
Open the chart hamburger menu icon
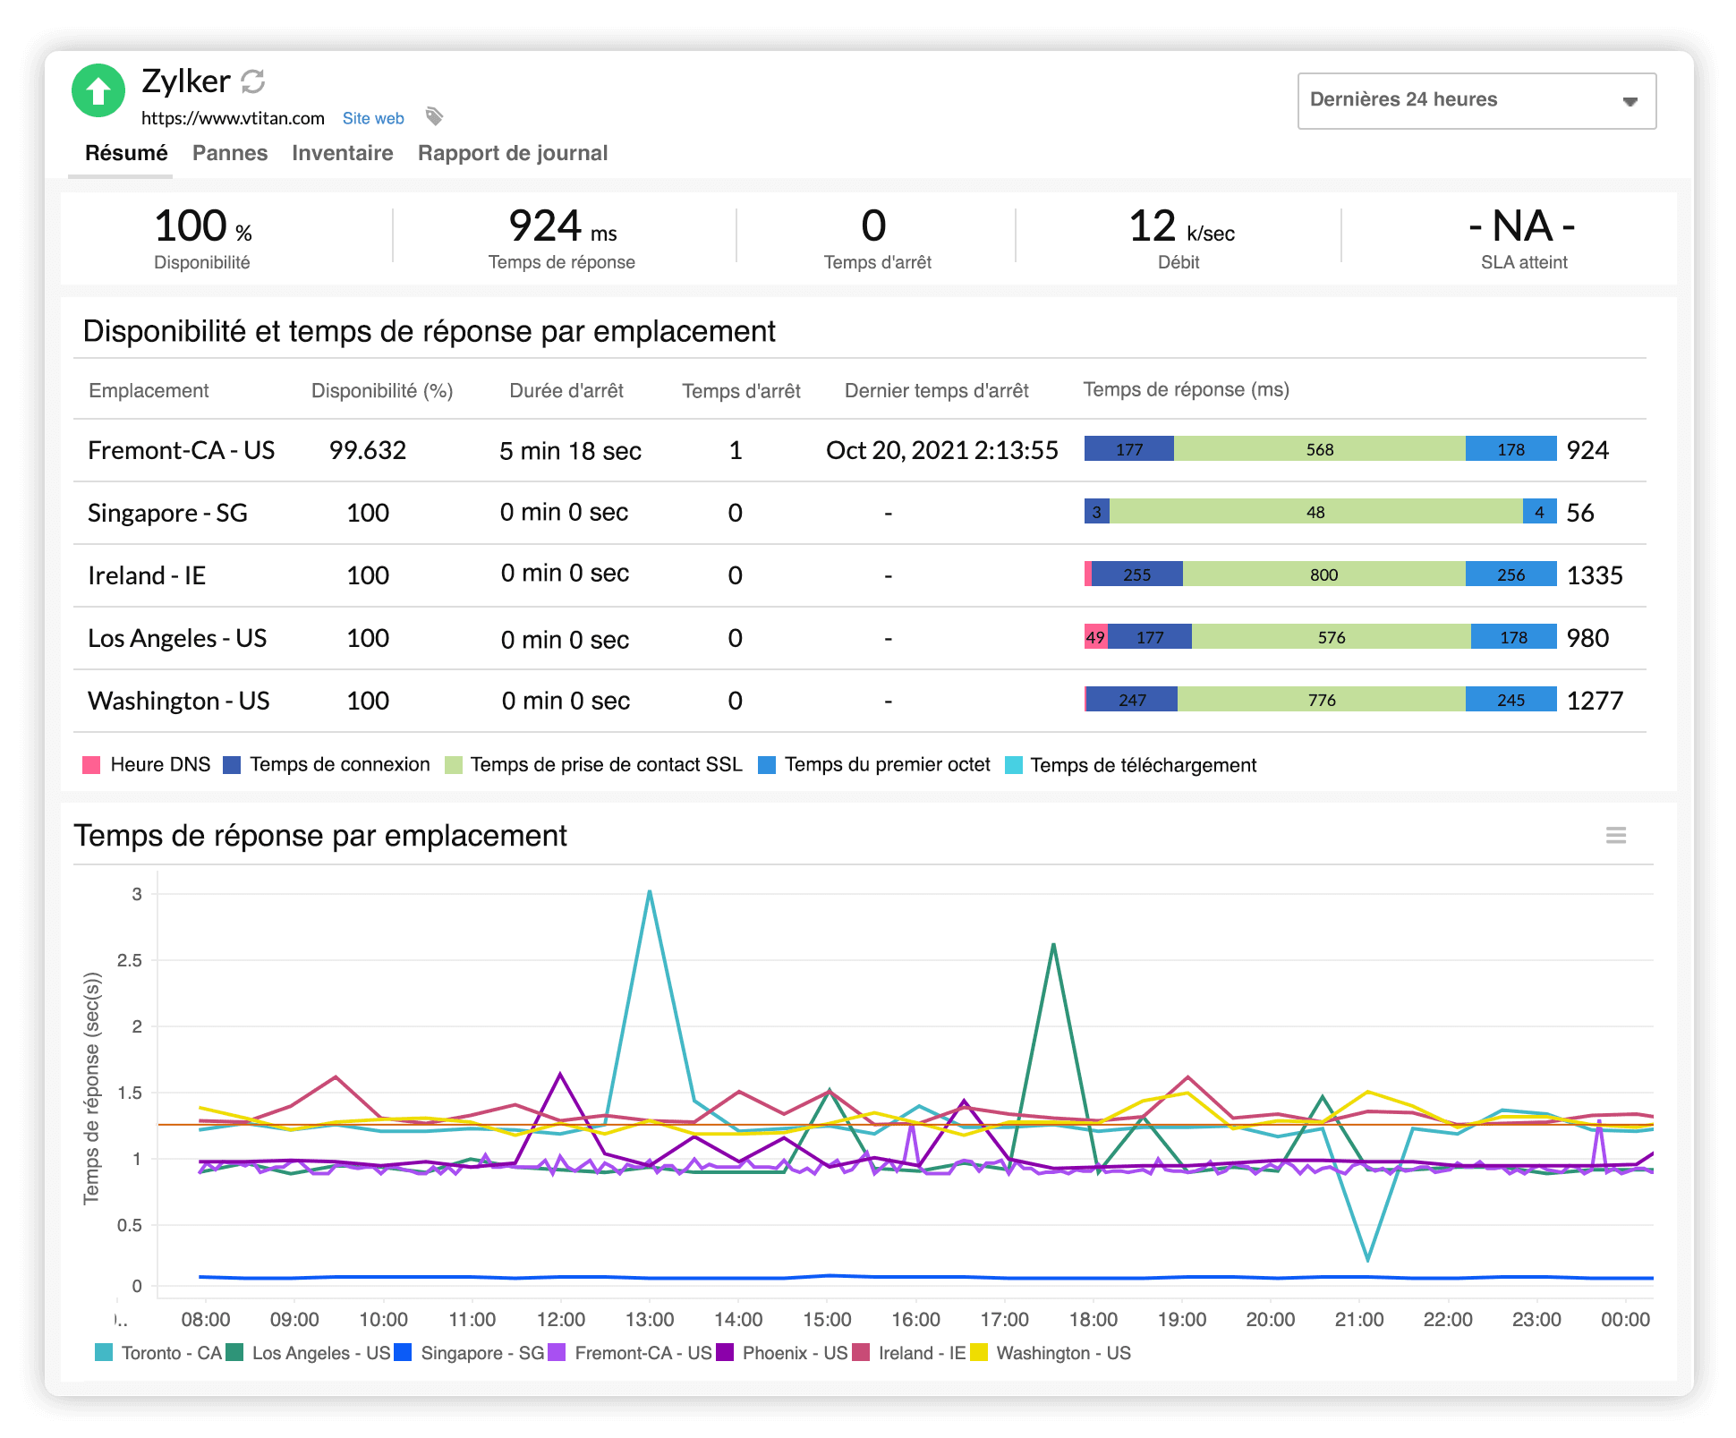pyautogui.click(x=1615, y=835)
